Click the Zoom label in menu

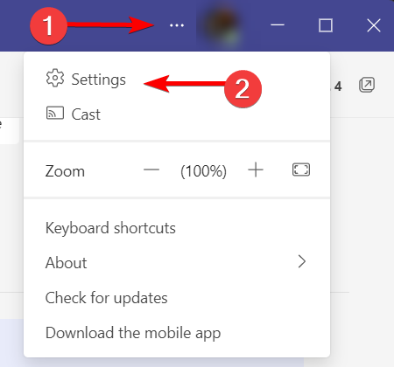(65, 171)
